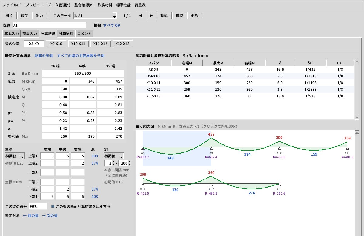
Task: Switch to 荷重入力 tab
Action: click(x=30, y=34)
